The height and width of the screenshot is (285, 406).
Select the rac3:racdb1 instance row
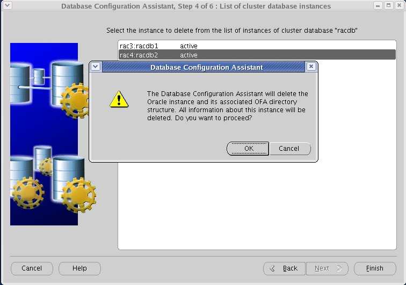[x=257, y=46]
